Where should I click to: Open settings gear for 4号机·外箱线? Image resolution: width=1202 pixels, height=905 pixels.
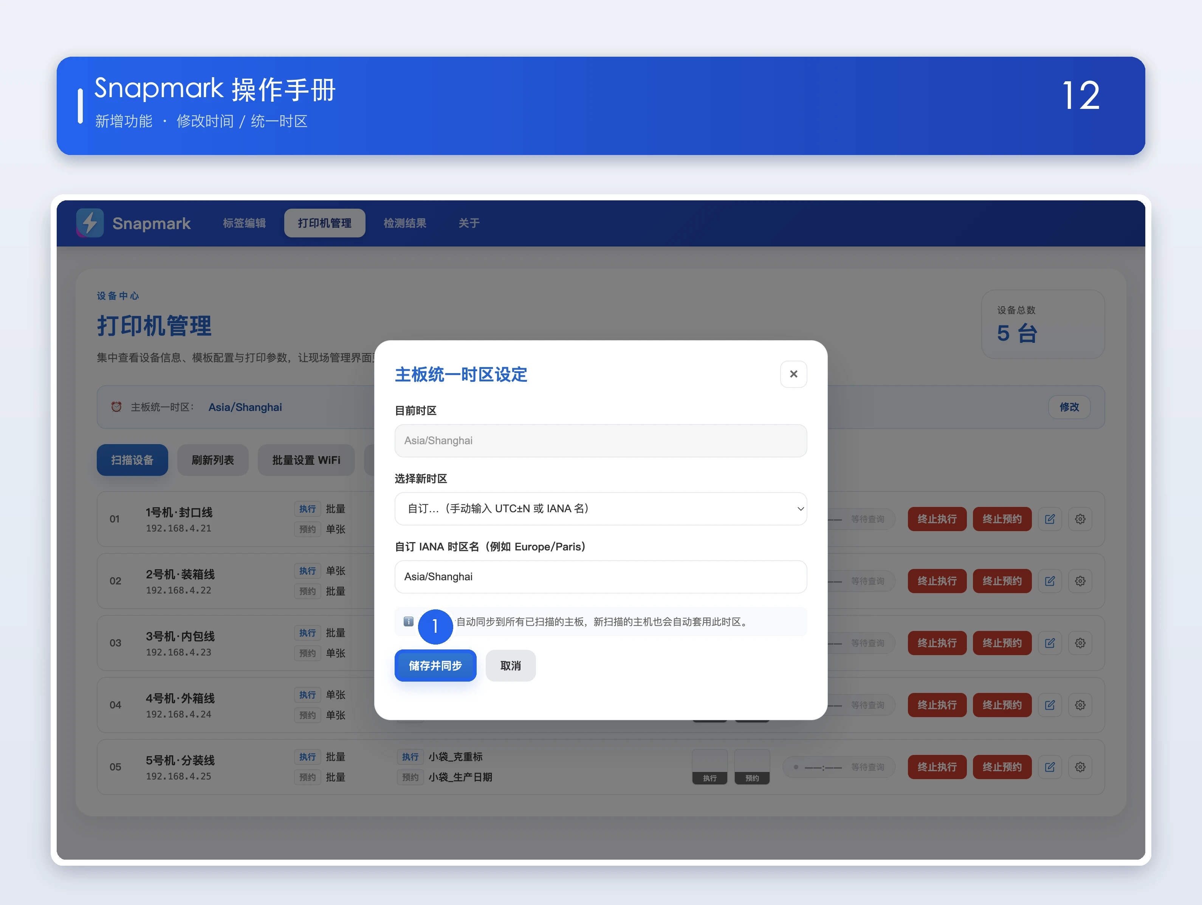1080,705
